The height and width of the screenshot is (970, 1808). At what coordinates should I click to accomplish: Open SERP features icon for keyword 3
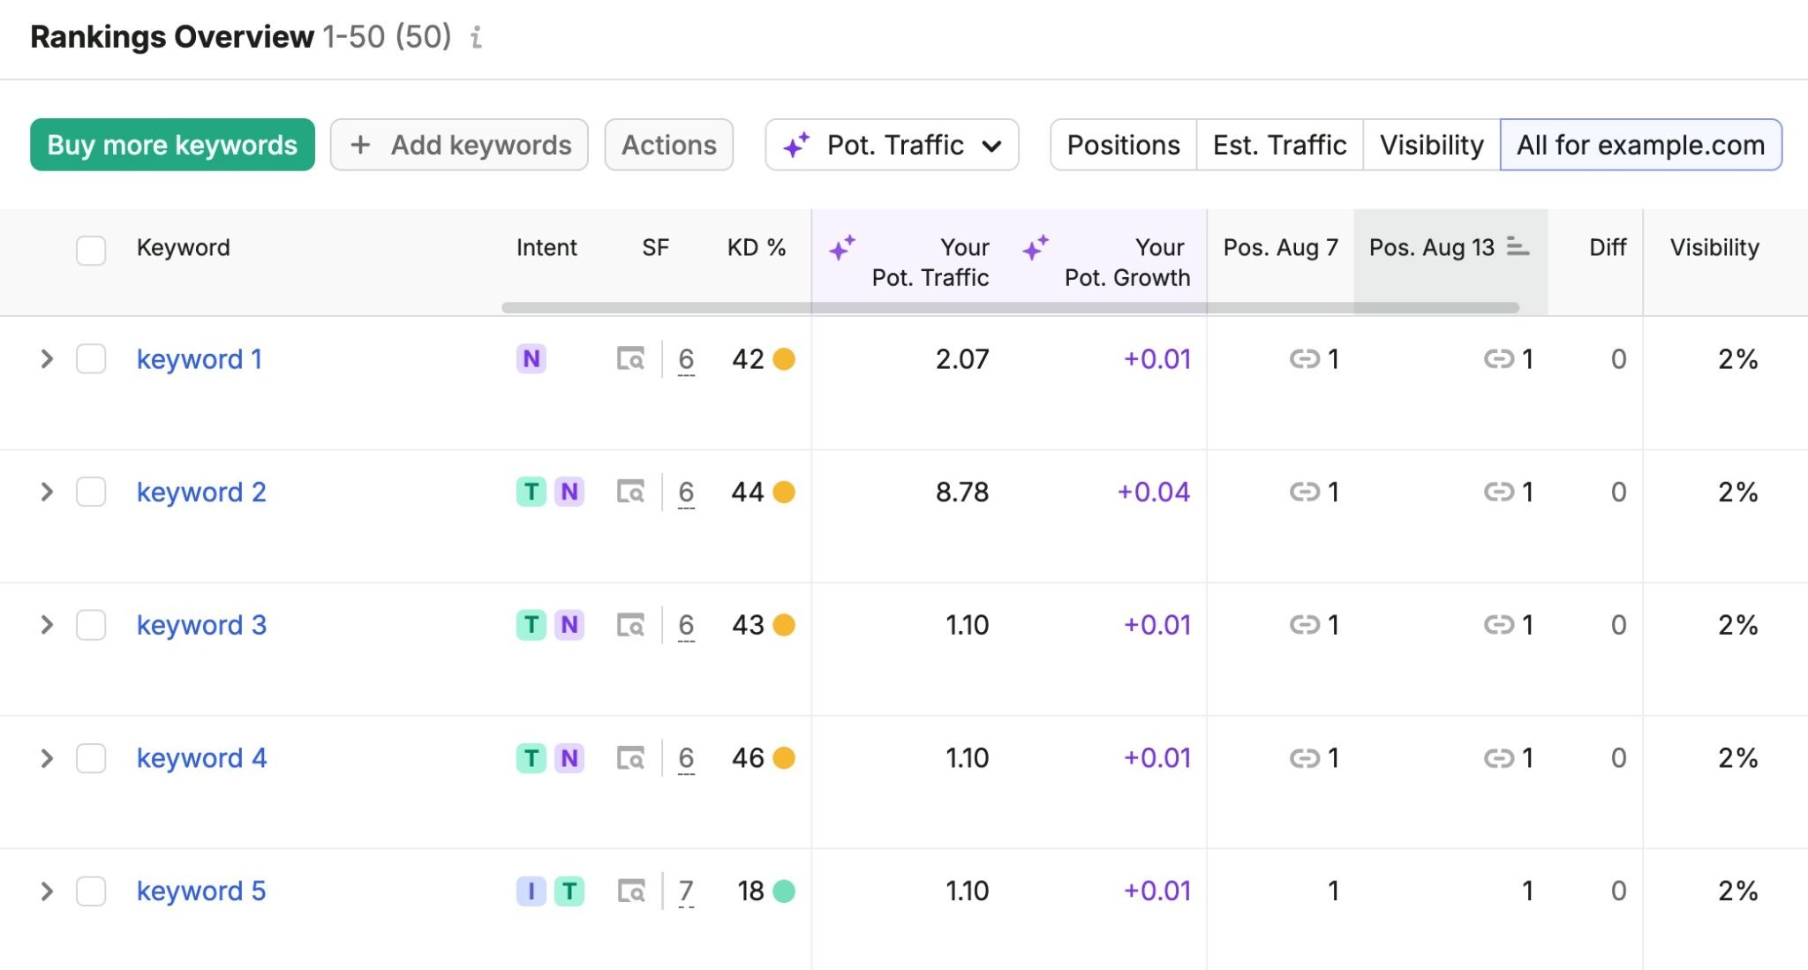pos(630,625)
